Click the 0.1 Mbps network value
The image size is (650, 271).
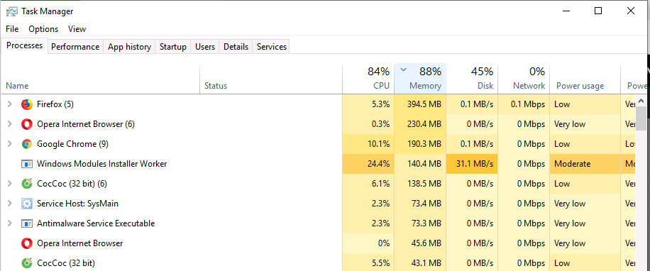tap(528, 104)
